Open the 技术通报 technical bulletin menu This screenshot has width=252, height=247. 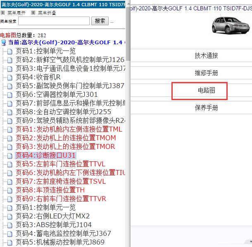click(x=206, y=55)
